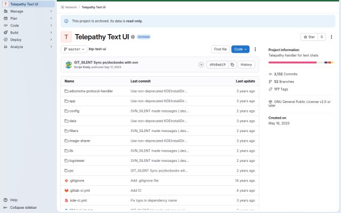The image size is (341, 213).
Task: Open project actions kebab menu near Star
Action: click(x=331, y=37)
